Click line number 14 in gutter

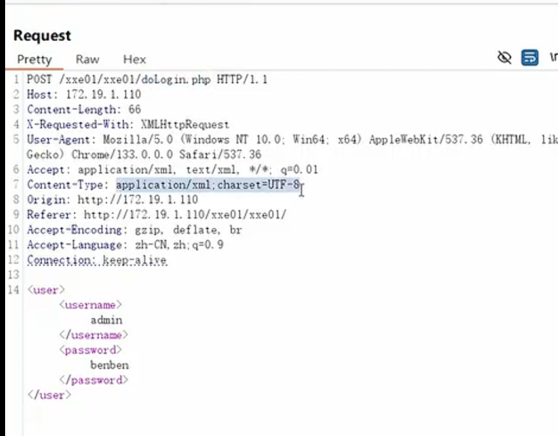point(15,290)
